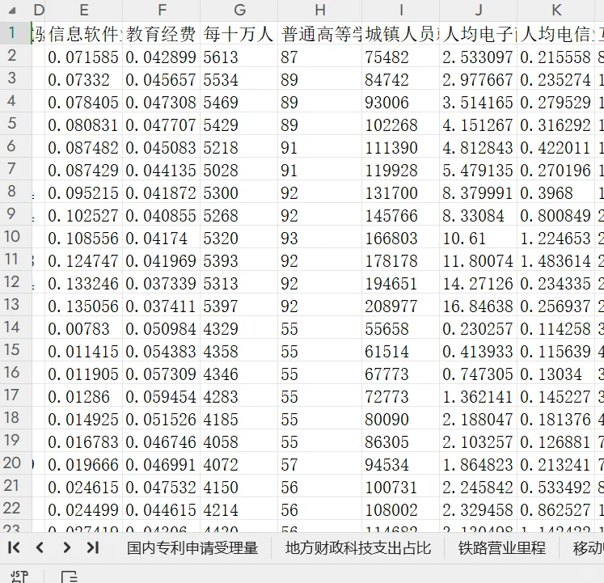Click the 每十万人 header cell
This screenshot has height=583, width=604.
[x=239, y=34]
